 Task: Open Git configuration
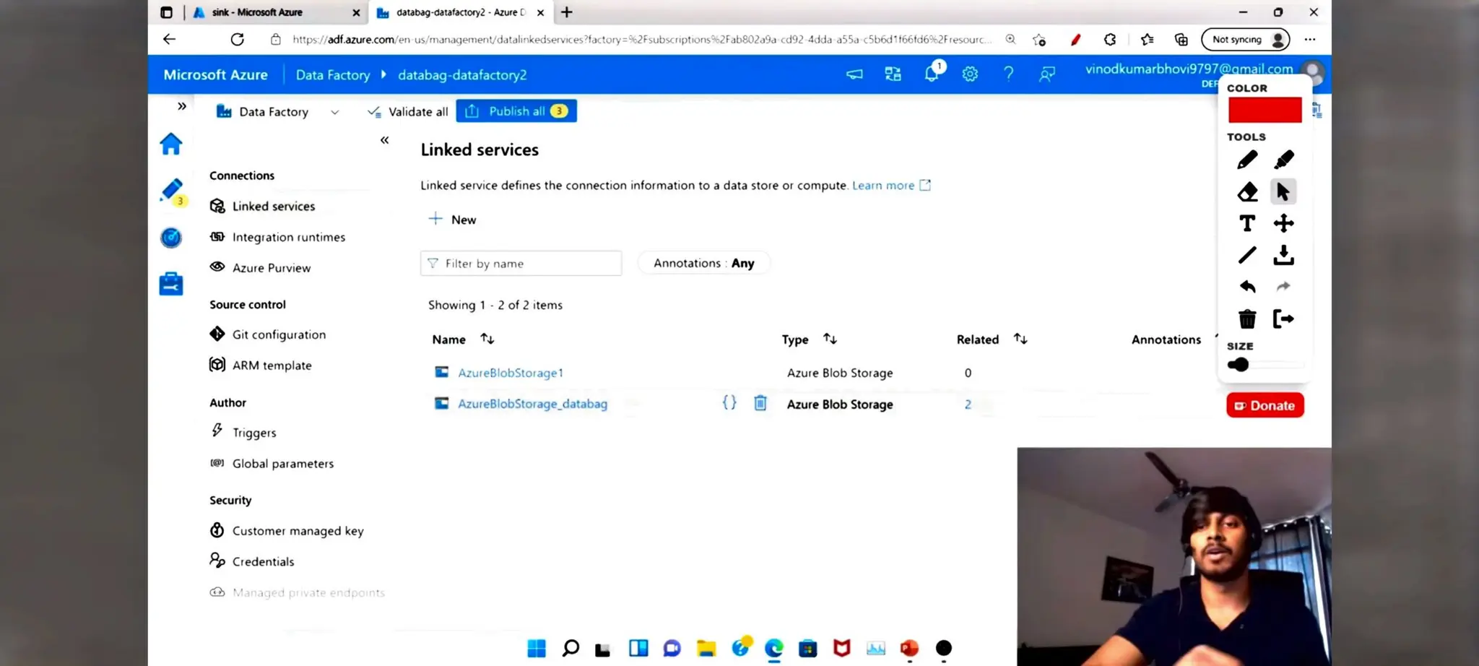click(279, 334)
